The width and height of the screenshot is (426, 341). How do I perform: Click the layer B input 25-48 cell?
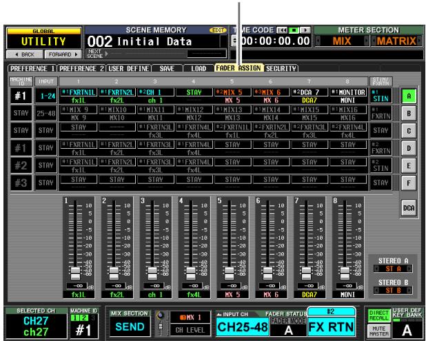pos(46,113)
